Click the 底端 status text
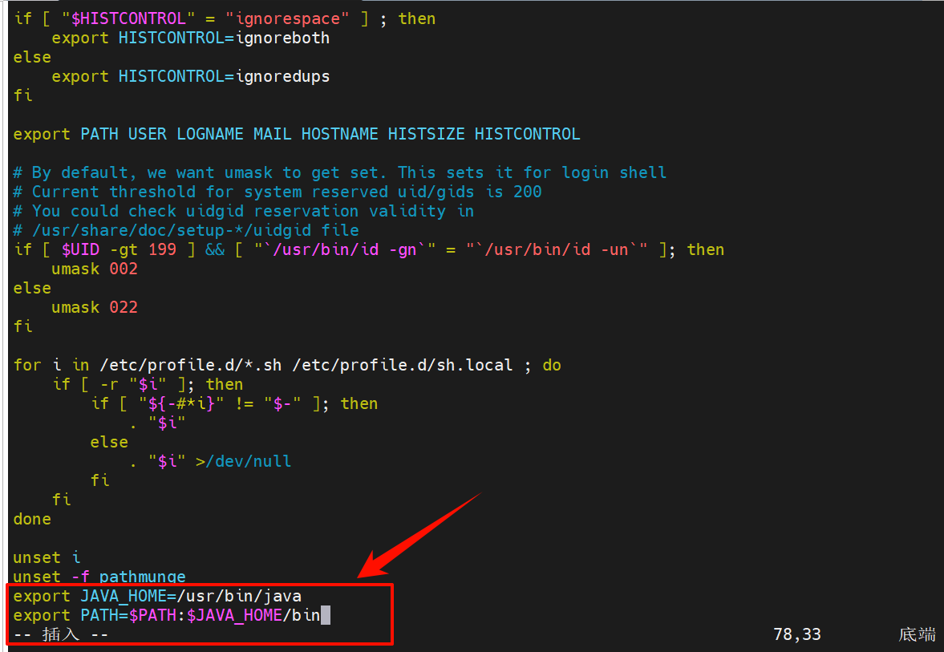The image size is (944, 652). tap(917, 634)
